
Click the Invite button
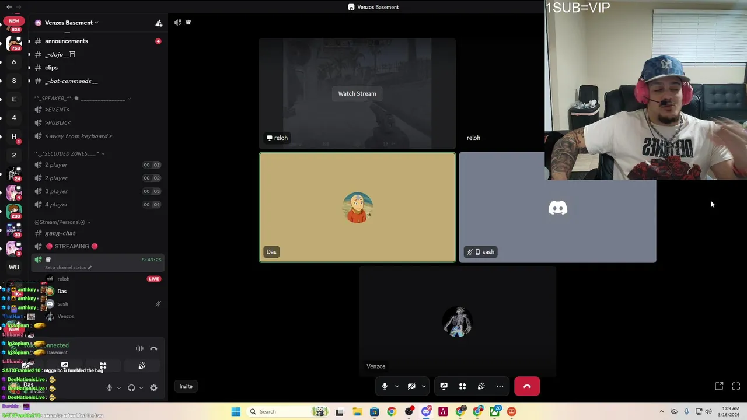click(x=186, y=386)
